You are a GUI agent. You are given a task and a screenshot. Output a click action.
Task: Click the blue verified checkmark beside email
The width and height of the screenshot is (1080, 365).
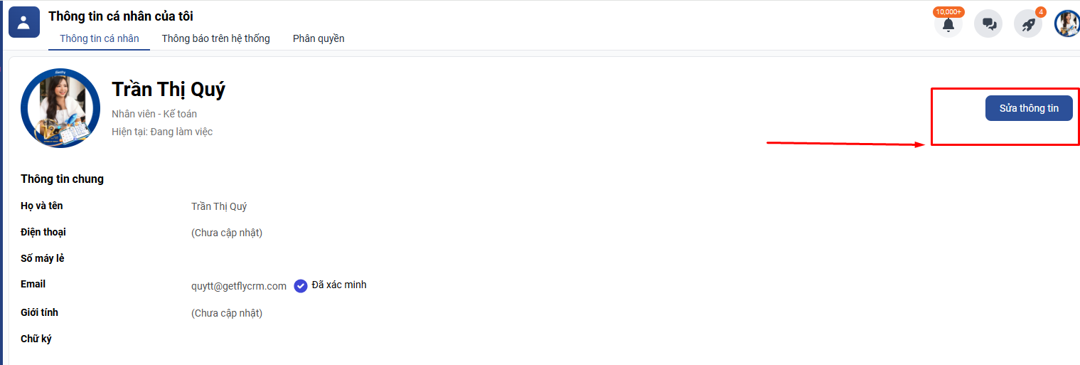(x=301, y=286)
